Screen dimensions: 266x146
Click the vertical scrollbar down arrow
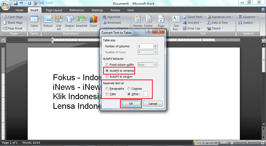pyautogui.click(x=264, y=124)
